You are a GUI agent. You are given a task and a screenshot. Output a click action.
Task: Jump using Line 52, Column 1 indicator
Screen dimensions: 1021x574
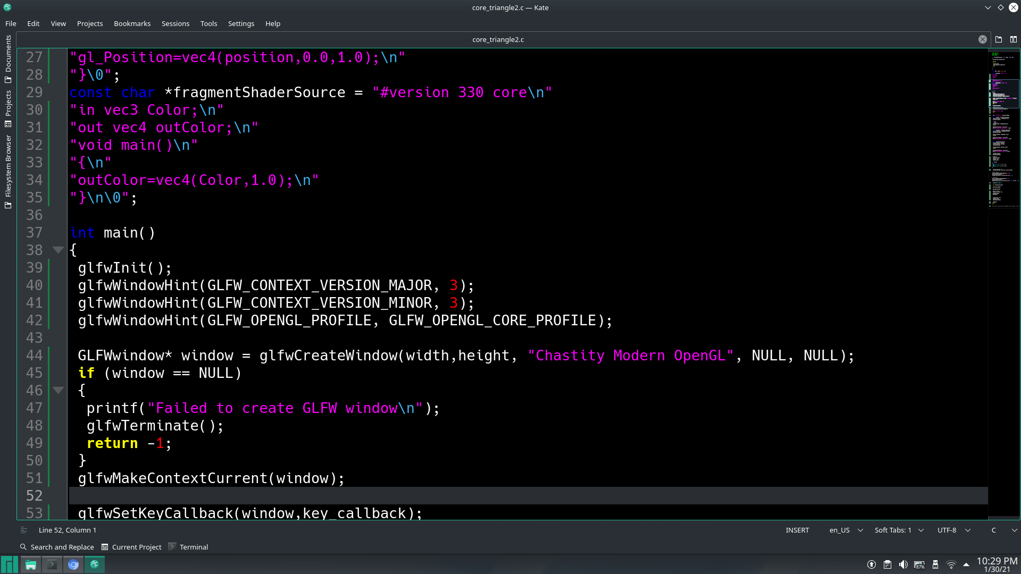(x=68, y=530)
